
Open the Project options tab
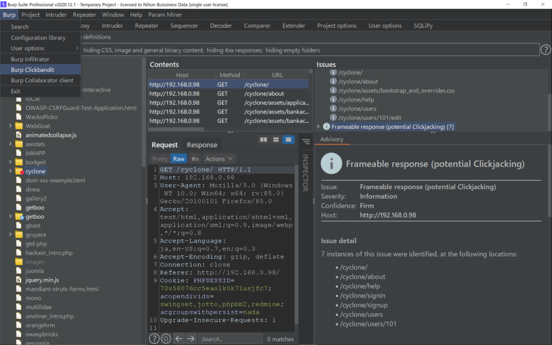point(337,26)
